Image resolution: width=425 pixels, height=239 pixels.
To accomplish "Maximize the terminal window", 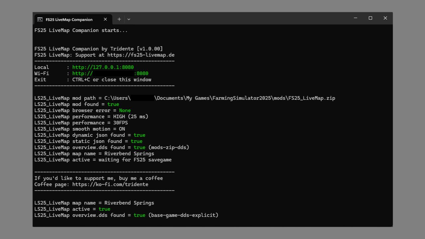I will coord(370,18).
